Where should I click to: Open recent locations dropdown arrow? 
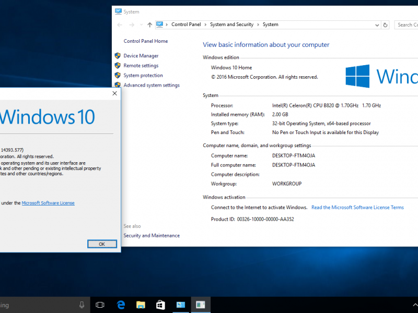point(141,25)
